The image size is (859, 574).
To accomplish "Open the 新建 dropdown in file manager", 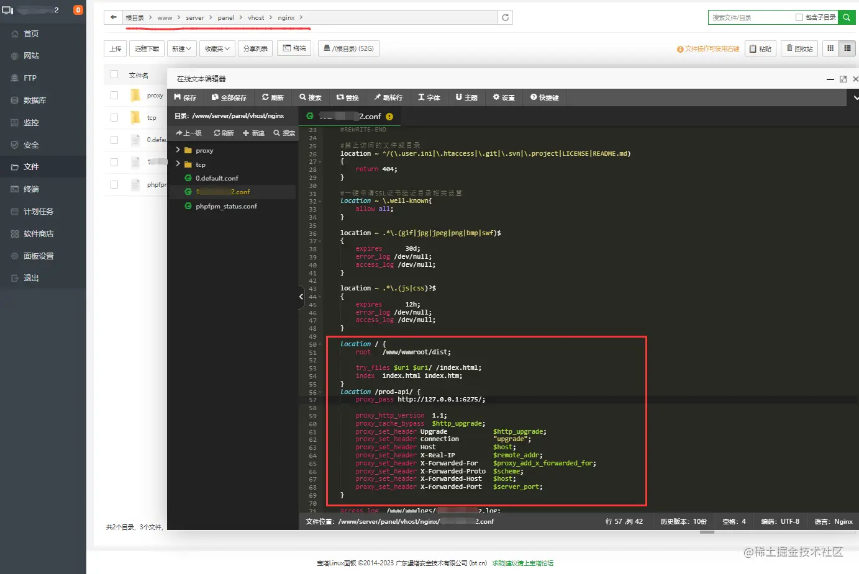I will tap(182, 48).
